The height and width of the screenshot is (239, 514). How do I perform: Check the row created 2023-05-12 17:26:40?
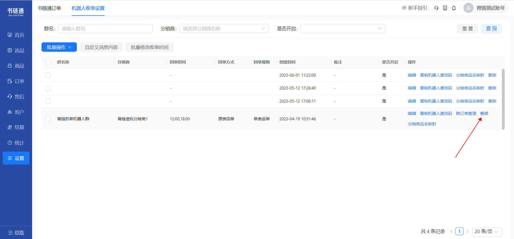48,88
